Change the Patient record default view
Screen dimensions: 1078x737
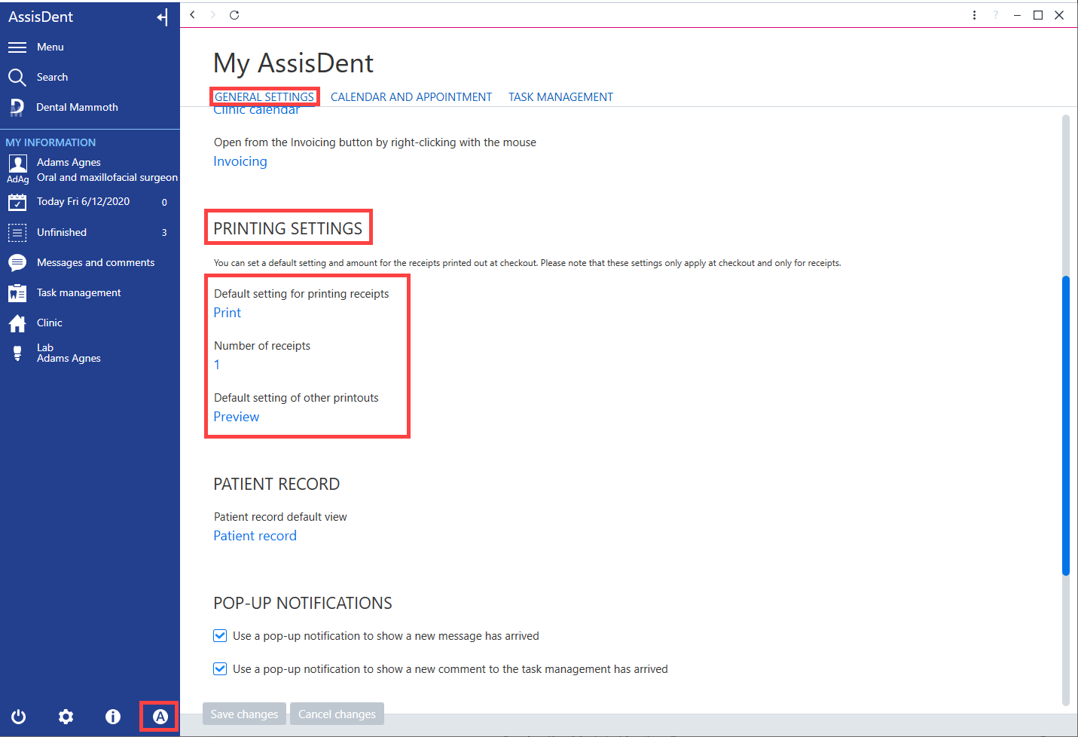point(255,536)
